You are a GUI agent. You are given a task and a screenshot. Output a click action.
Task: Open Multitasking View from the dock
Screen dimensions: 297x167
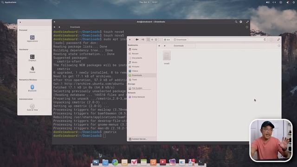point(96,162)
